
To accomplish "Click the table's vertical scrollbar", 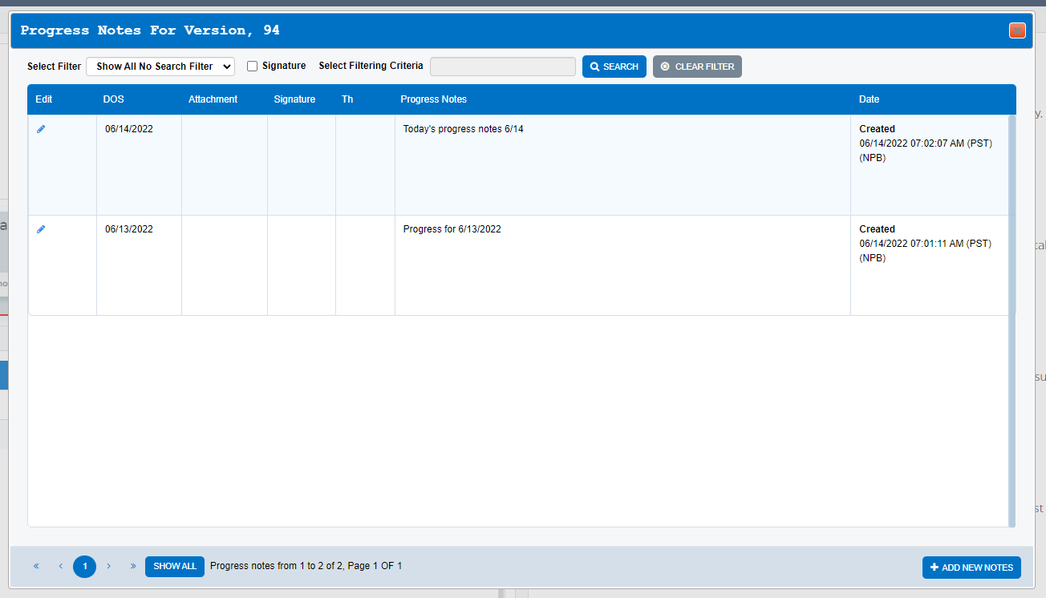I will [1012, 321].
